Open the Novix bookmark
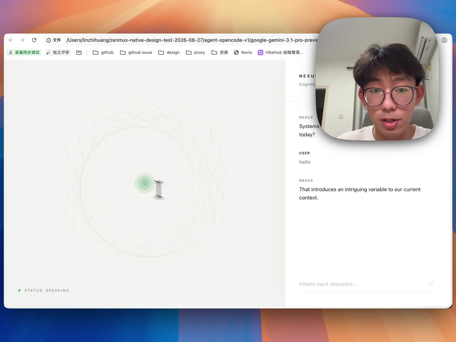 click(243, 52)
